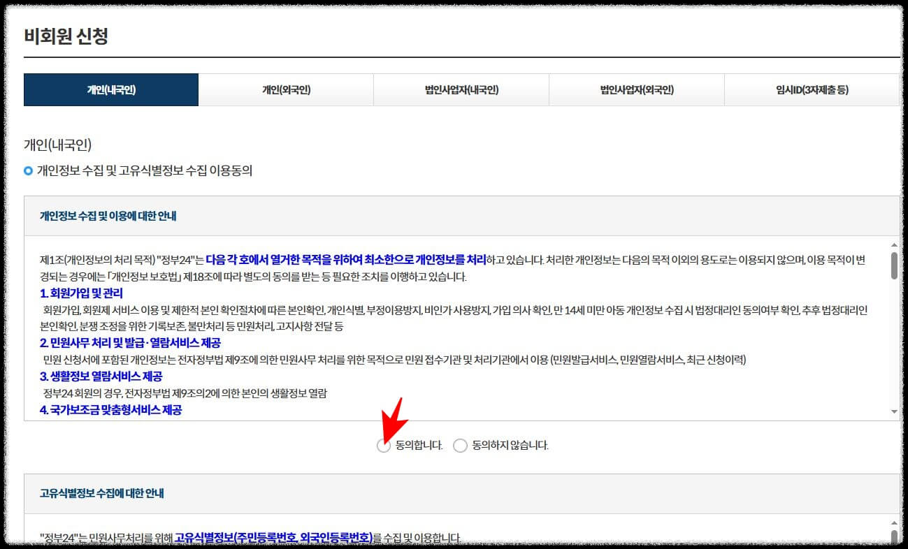Switch to the 개인(외국인) tab
This screenshot has height=549, width=908.
(286, 90)
